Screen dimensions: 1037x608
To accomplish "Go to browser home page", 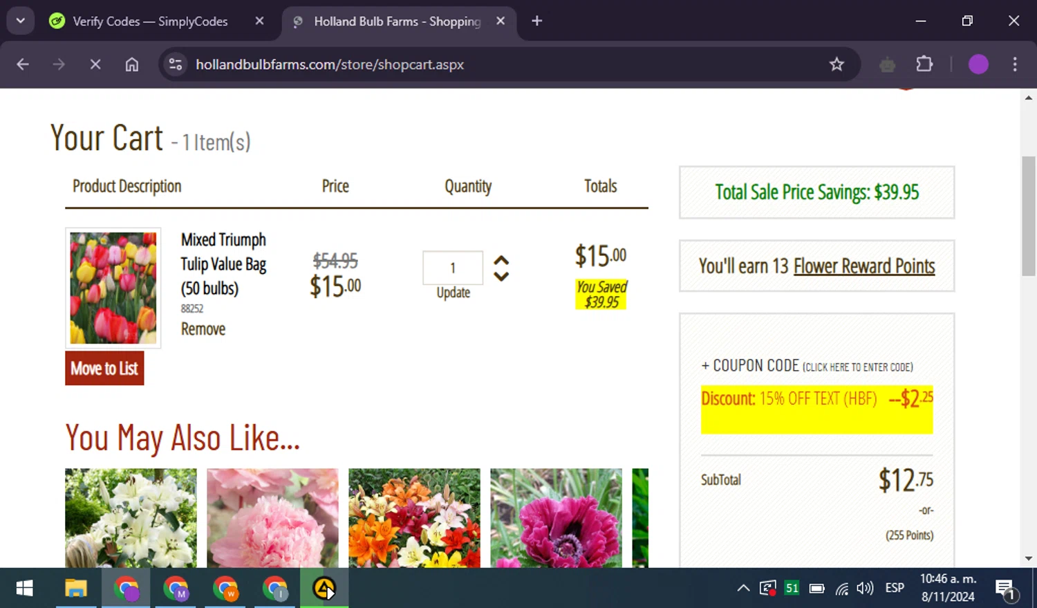I will coord(132,64).
